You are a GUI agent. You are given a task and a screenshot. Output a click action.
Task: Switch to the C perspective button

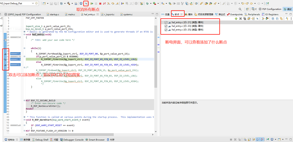point(254,9)
